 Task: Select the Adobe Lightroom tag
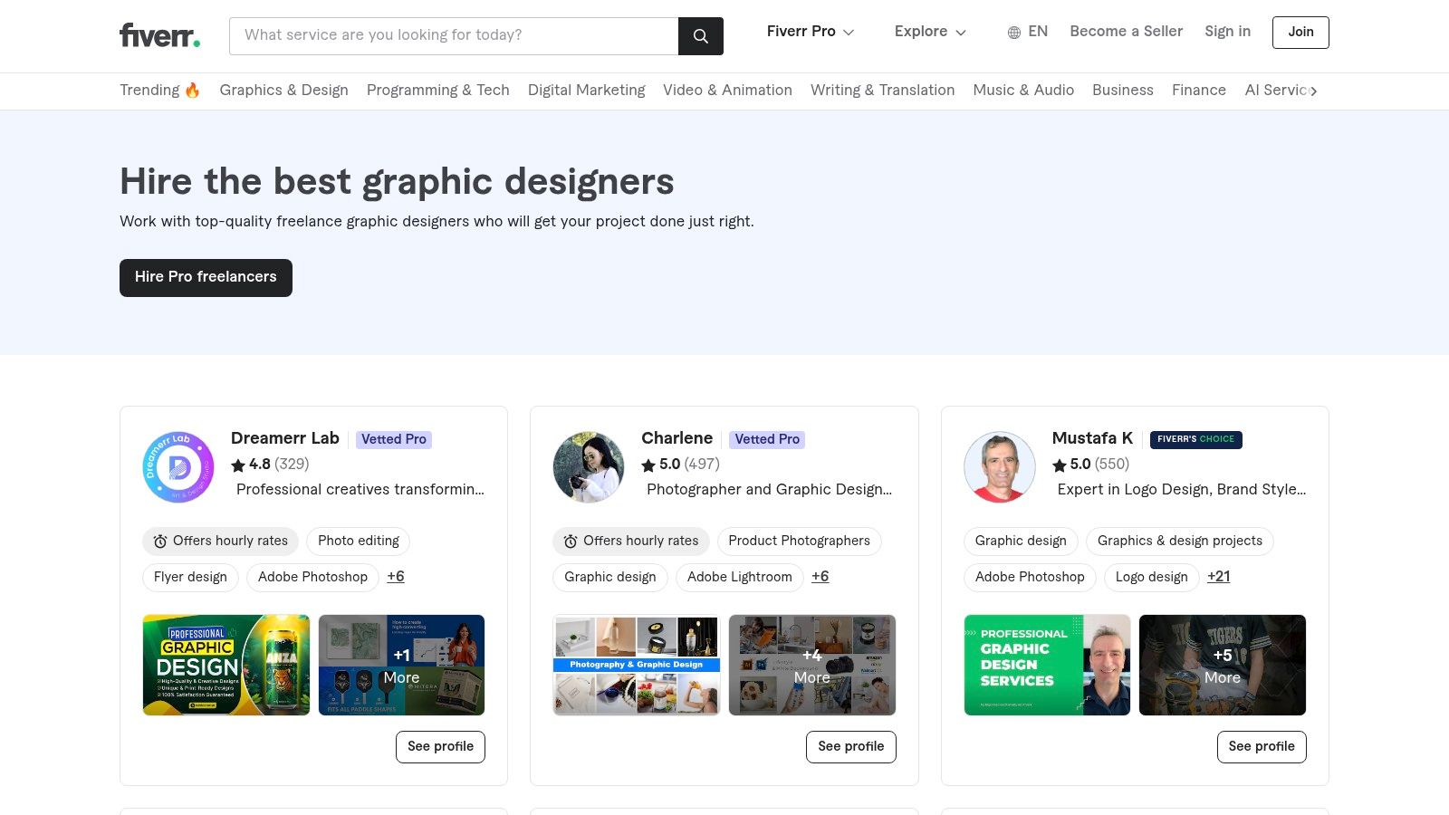(x=740, y=578)
